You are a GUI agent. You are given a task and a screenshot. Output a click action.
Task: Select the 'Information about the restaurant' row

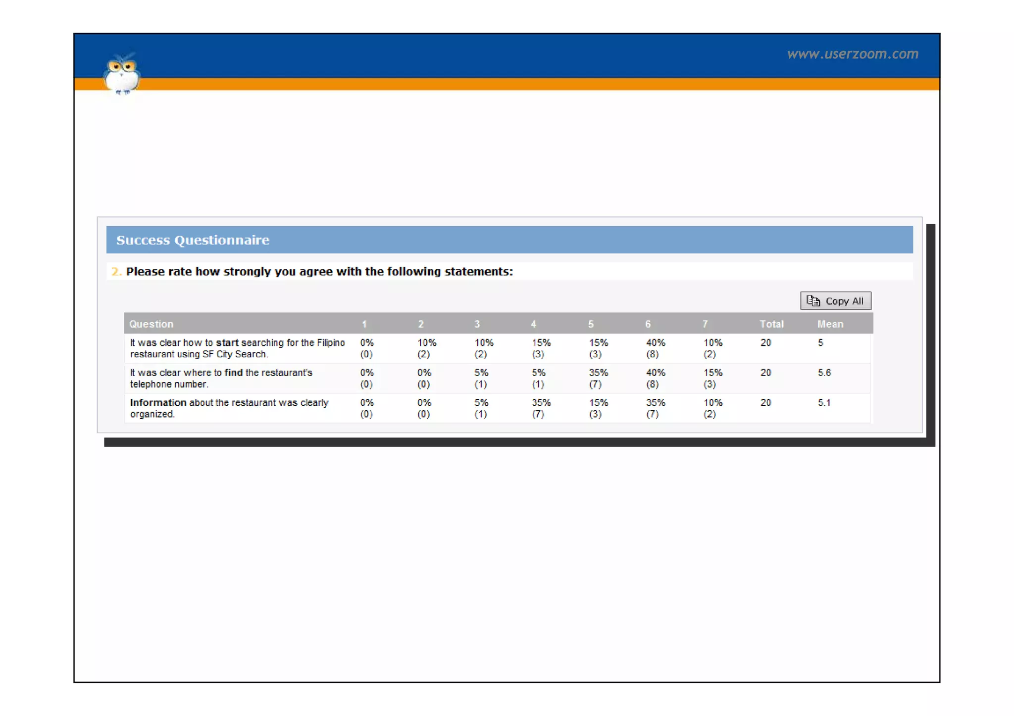229,408
